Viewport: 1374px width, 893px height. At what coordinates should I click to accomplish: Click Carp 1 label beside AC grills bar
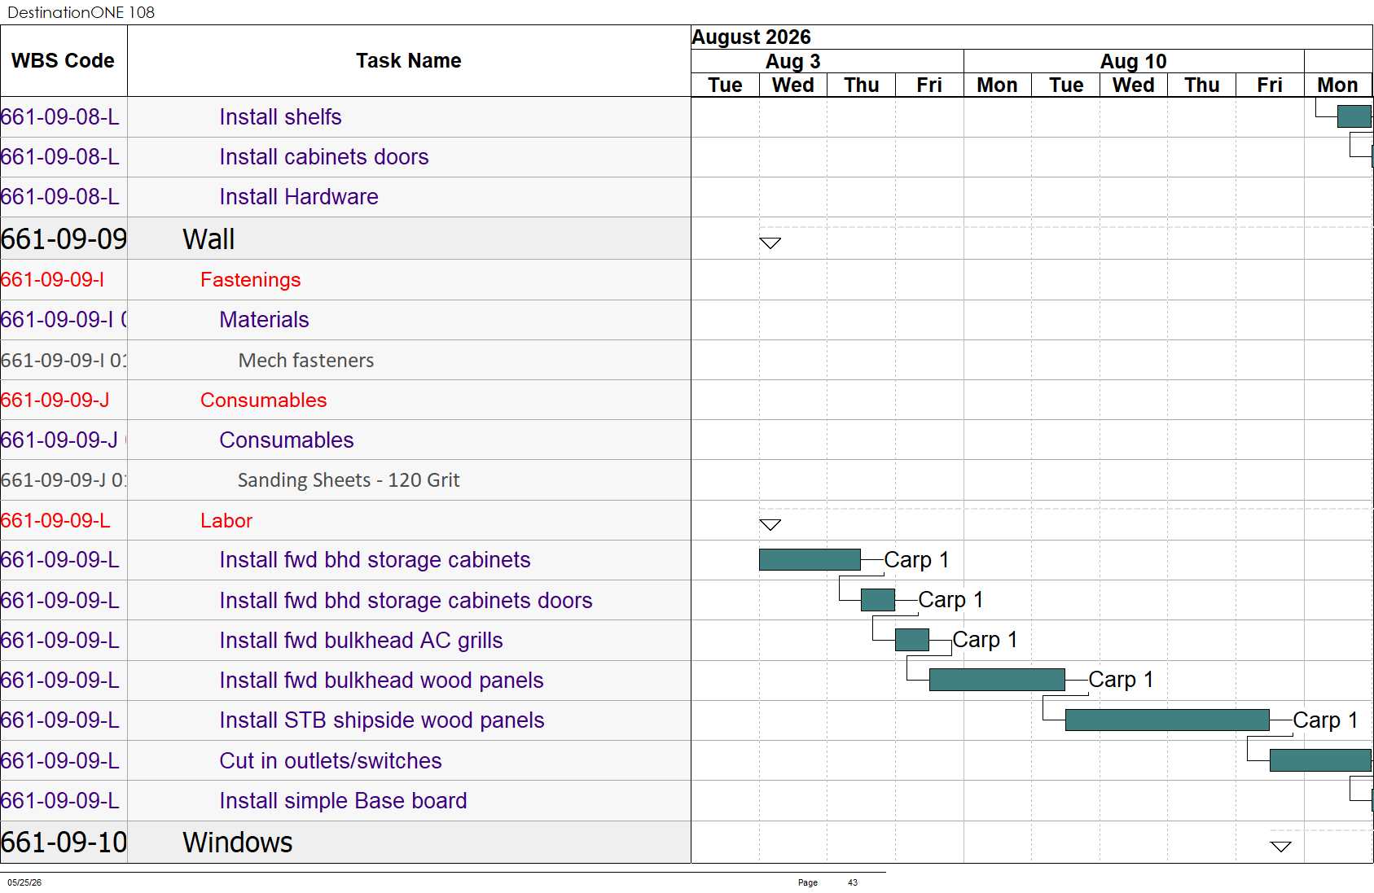point(985,640)
